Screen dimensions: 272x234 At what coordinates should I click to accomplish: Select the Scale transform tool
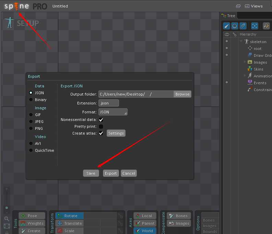(x=70, y=231)
